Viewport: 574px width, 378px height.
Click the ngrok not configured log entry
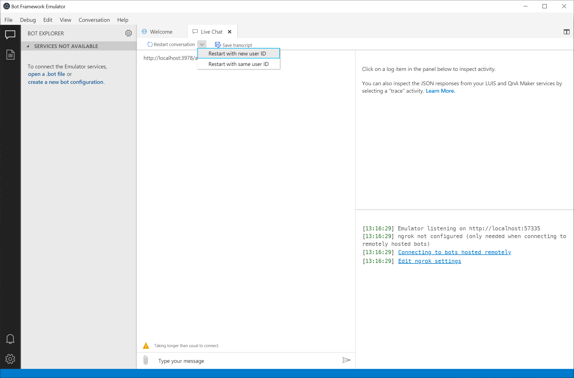pyautogui.click(x=464, y=240)
